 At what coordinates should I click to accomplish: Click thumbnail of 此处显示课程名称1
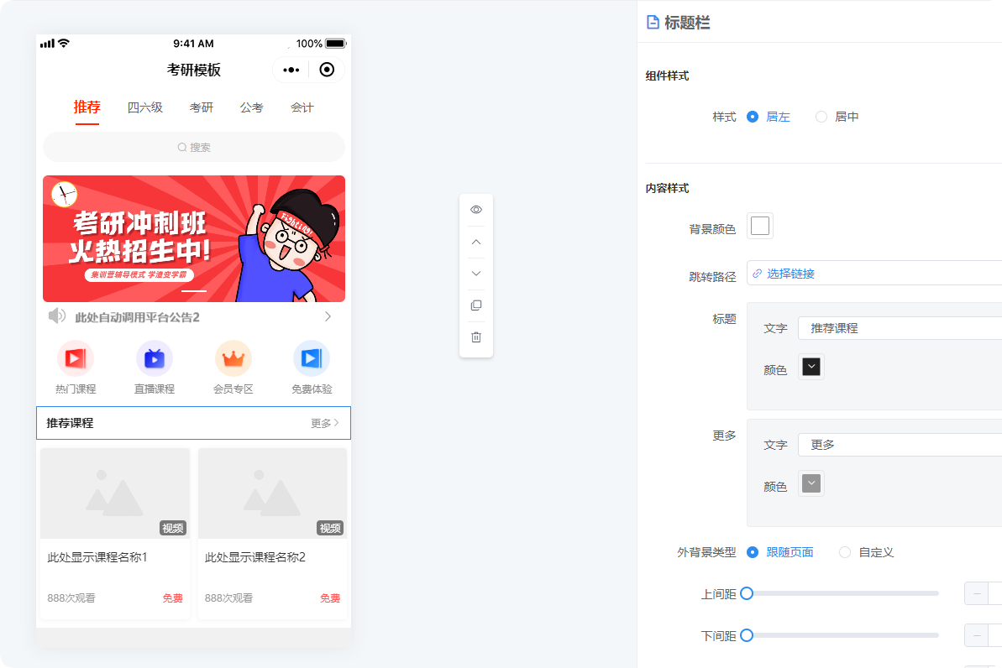[x=115, y=493]
